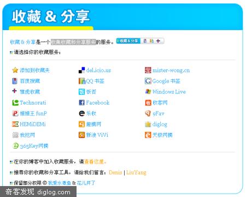This screenshot has width=246, height=197.
Task: Click the Baidu bookmark icon
Action: [x=15, y=81]
